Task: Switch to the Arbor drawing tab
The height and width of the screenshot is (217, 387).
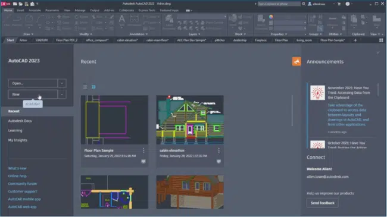Action: pos(23,40)
